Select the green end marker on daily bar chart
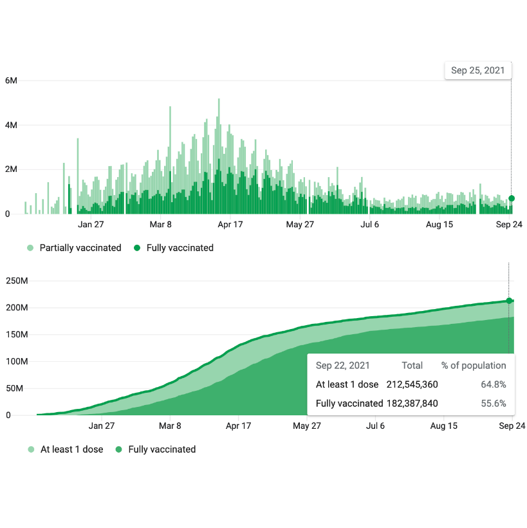This screenshot has width=527, height=528. click(x=512, y=198)
